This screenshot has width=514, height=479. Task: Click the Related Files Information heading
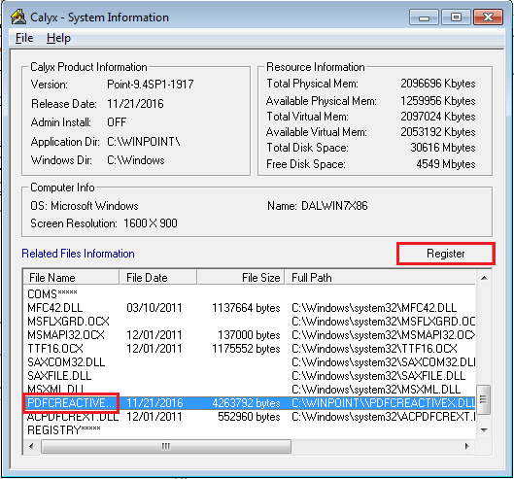(78, 254)
